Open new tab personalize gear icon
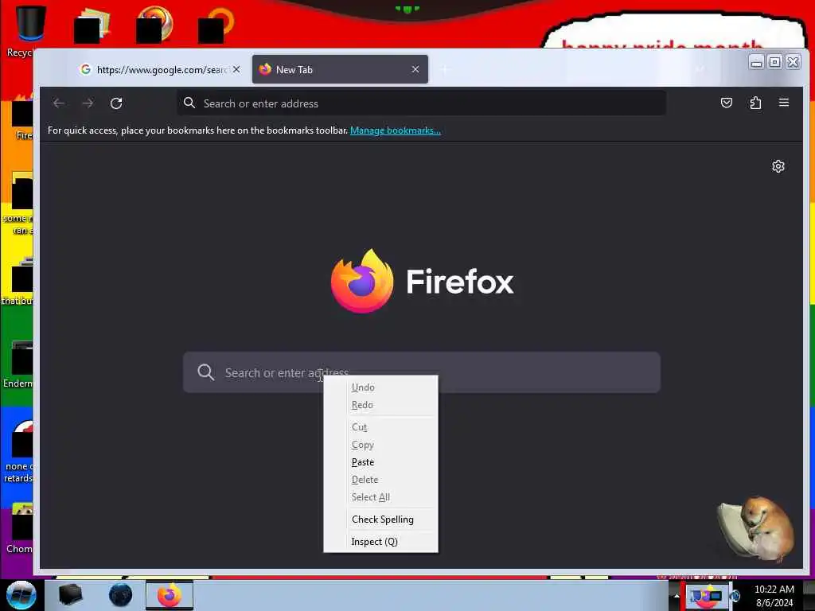This screenshot has width=815, height=611. coord(778,166)
